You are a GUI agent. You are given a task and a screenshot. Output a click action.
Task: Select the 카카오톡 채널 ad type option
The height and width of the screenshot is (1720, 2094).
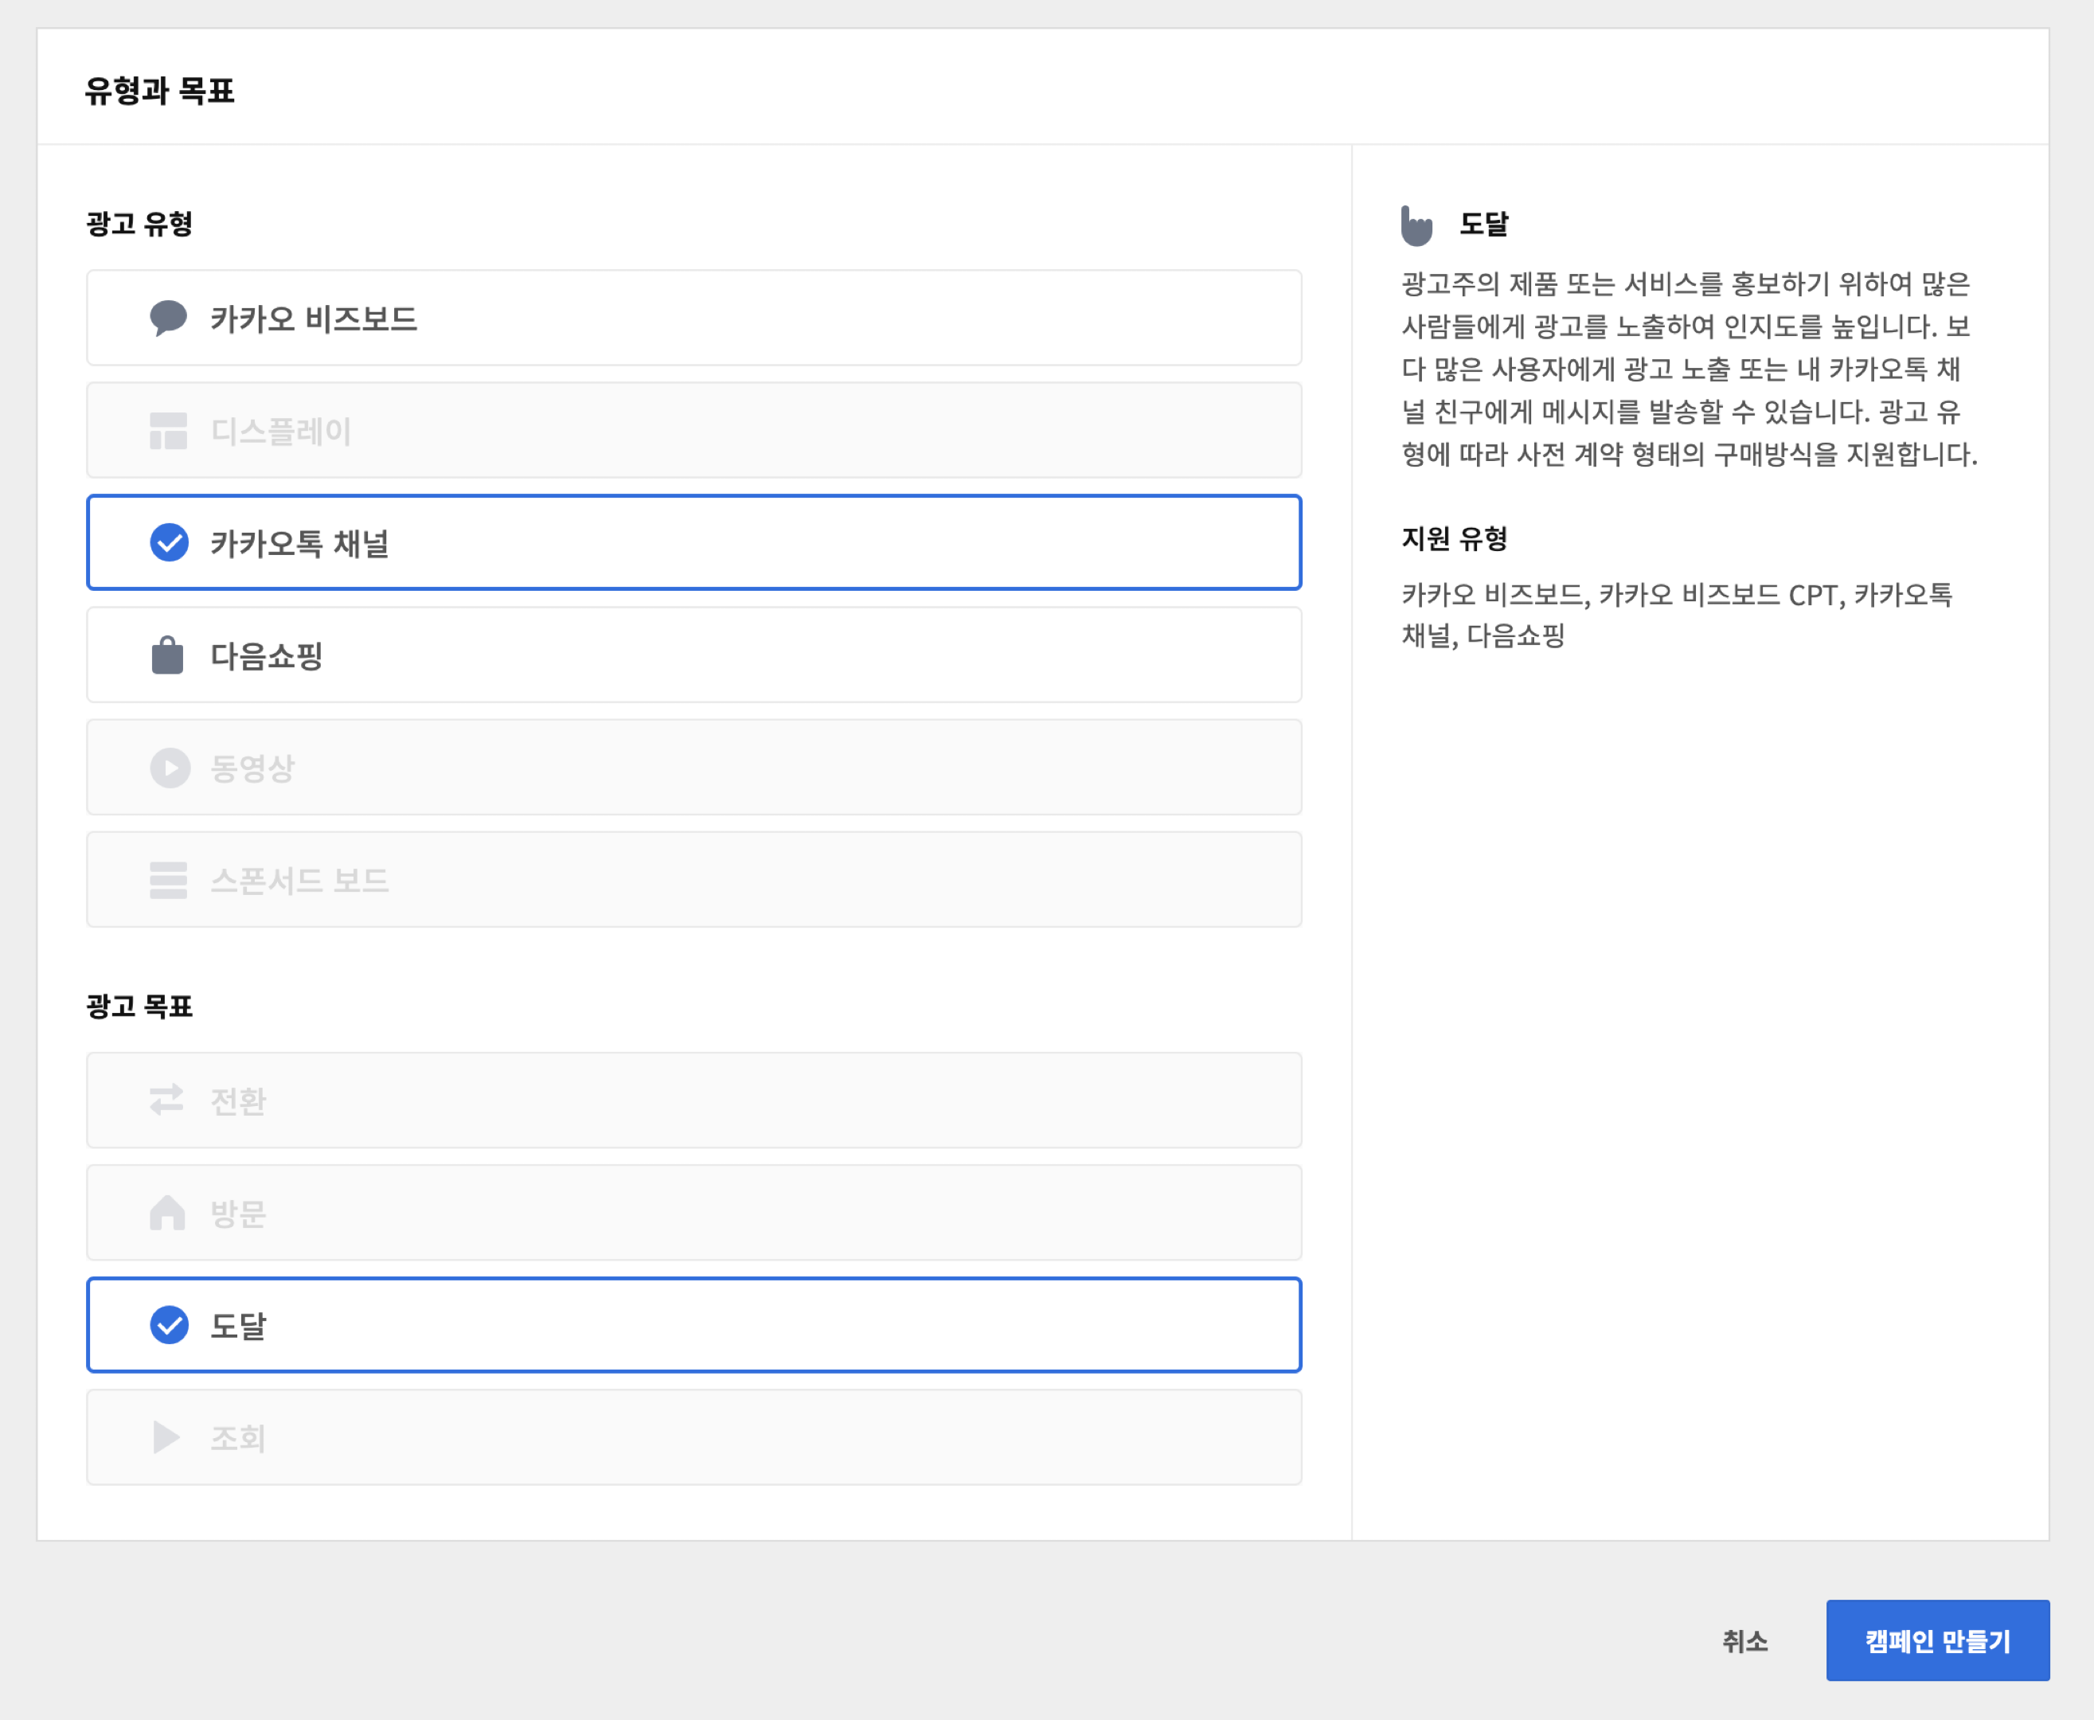tap(694, 543)
